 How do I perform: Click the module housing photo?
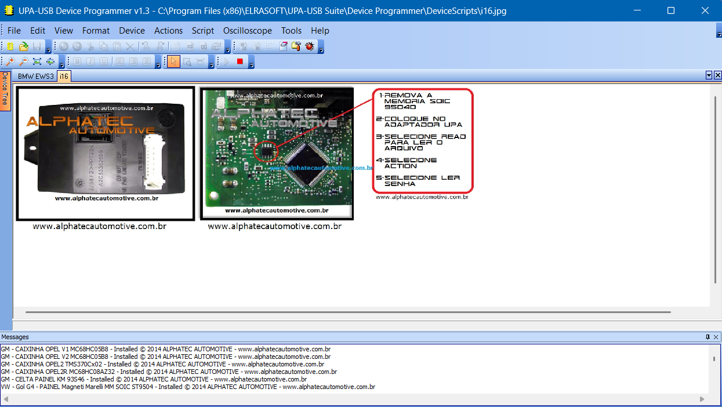point(106,153)
